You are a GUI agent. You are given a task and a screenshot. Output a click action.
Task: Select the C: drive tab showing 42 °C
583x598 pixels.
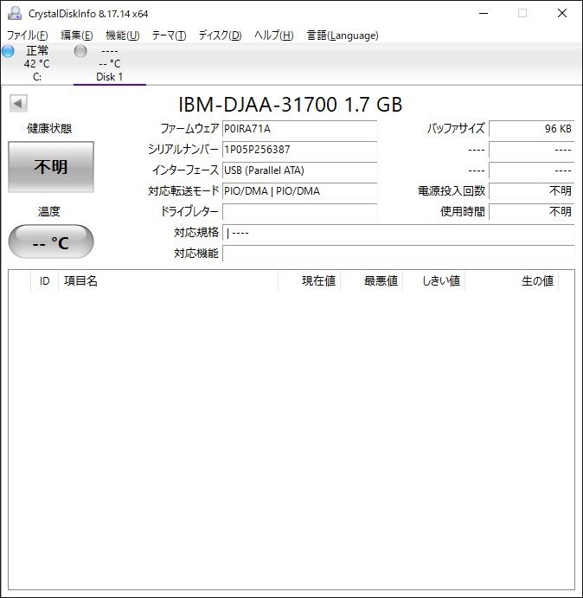tap(36, 63)
